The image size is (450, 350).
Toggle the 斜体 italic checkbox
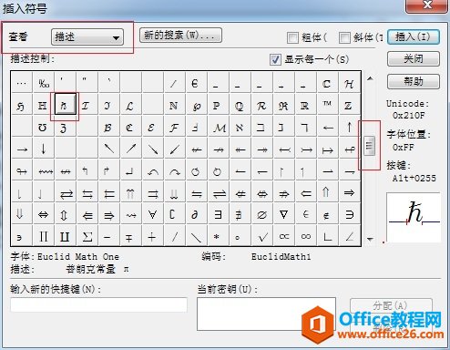click(344, 37)
